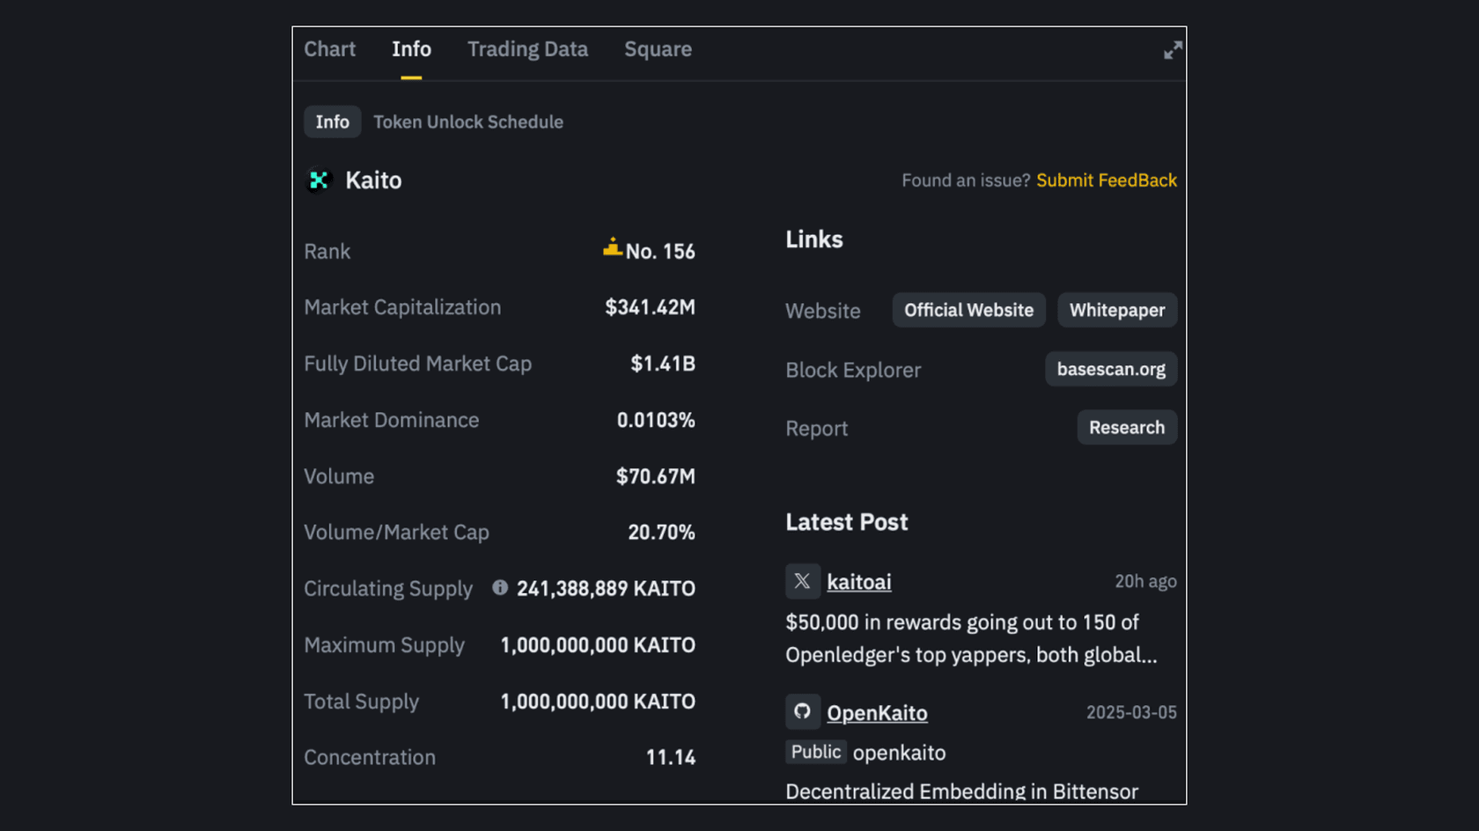Screen dimensions: 1479x831
Task: Open Token Unlock Schedule sub-tab
Action: coord(468,121)
